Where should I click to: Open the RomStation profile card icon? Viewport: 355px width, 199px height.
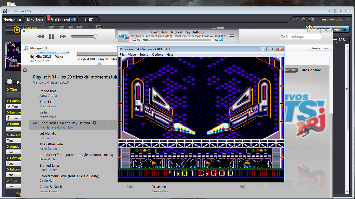pos(311,19)
